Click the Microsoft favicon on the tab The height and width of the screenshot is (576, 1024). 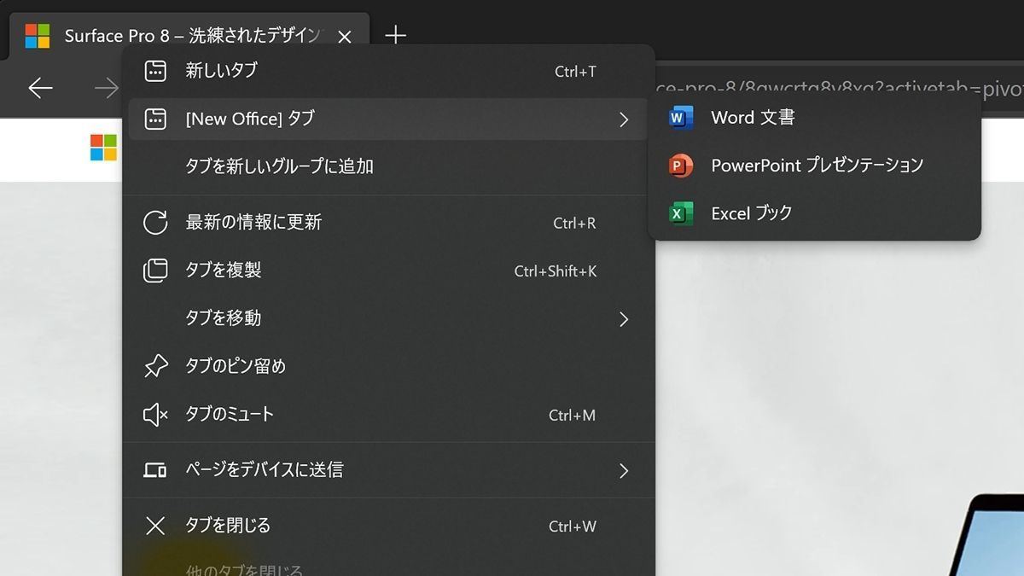(38, 36)
